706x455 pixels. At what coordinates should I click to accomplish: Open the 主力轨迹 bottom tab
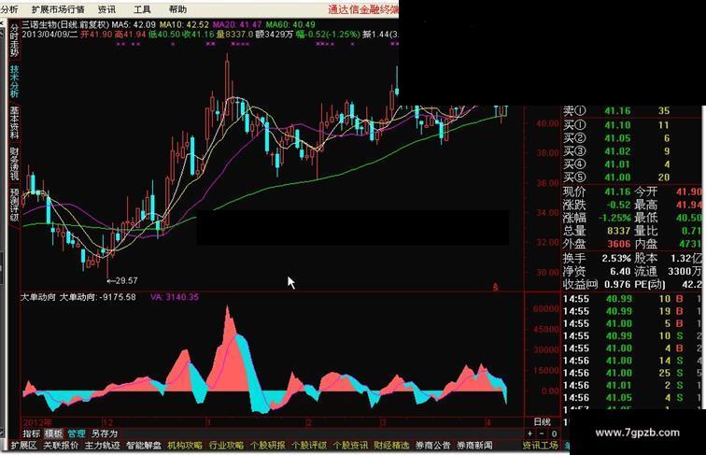(102, 446)
